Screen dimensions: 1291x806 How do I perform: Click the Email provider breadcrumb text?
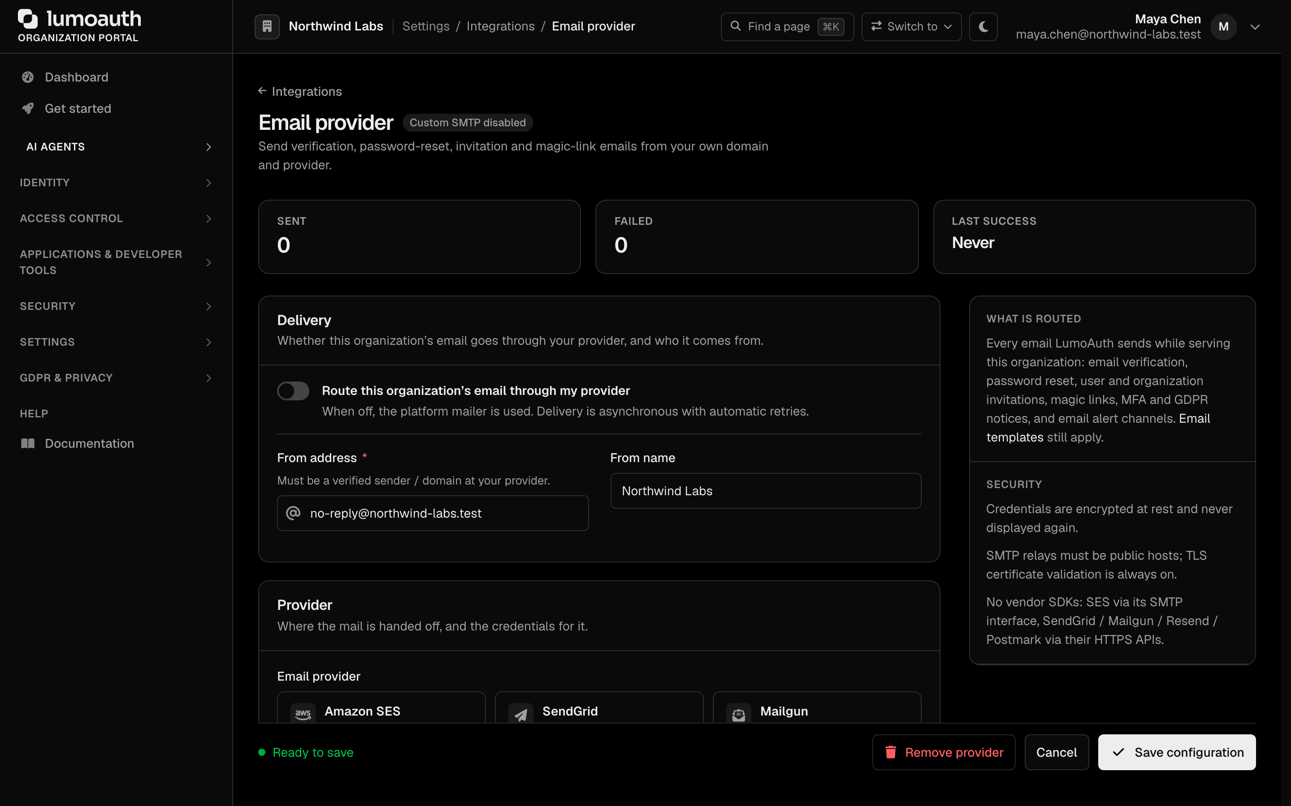[593, 26]
